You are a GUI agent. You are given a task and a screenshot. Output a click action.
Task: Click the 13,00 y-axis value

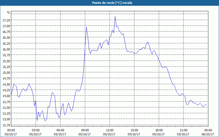pyautogui.click(x=6, y=119)
